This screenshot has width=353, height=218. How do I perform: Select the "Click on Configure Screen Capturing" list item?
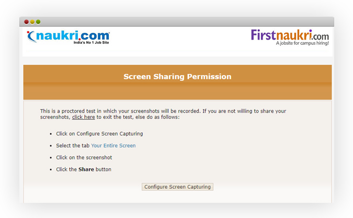[x=99, y=134]
